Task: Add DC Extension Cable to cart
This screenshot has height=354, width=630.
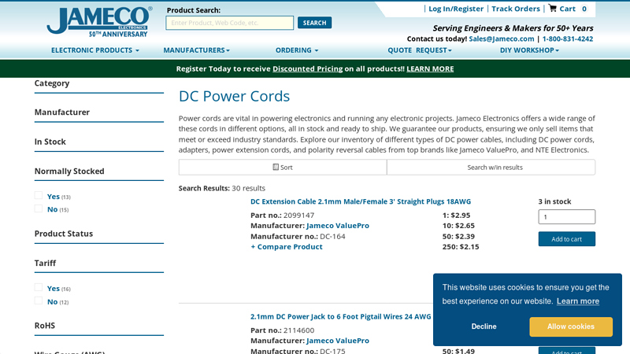Action: tap(566, 239)
